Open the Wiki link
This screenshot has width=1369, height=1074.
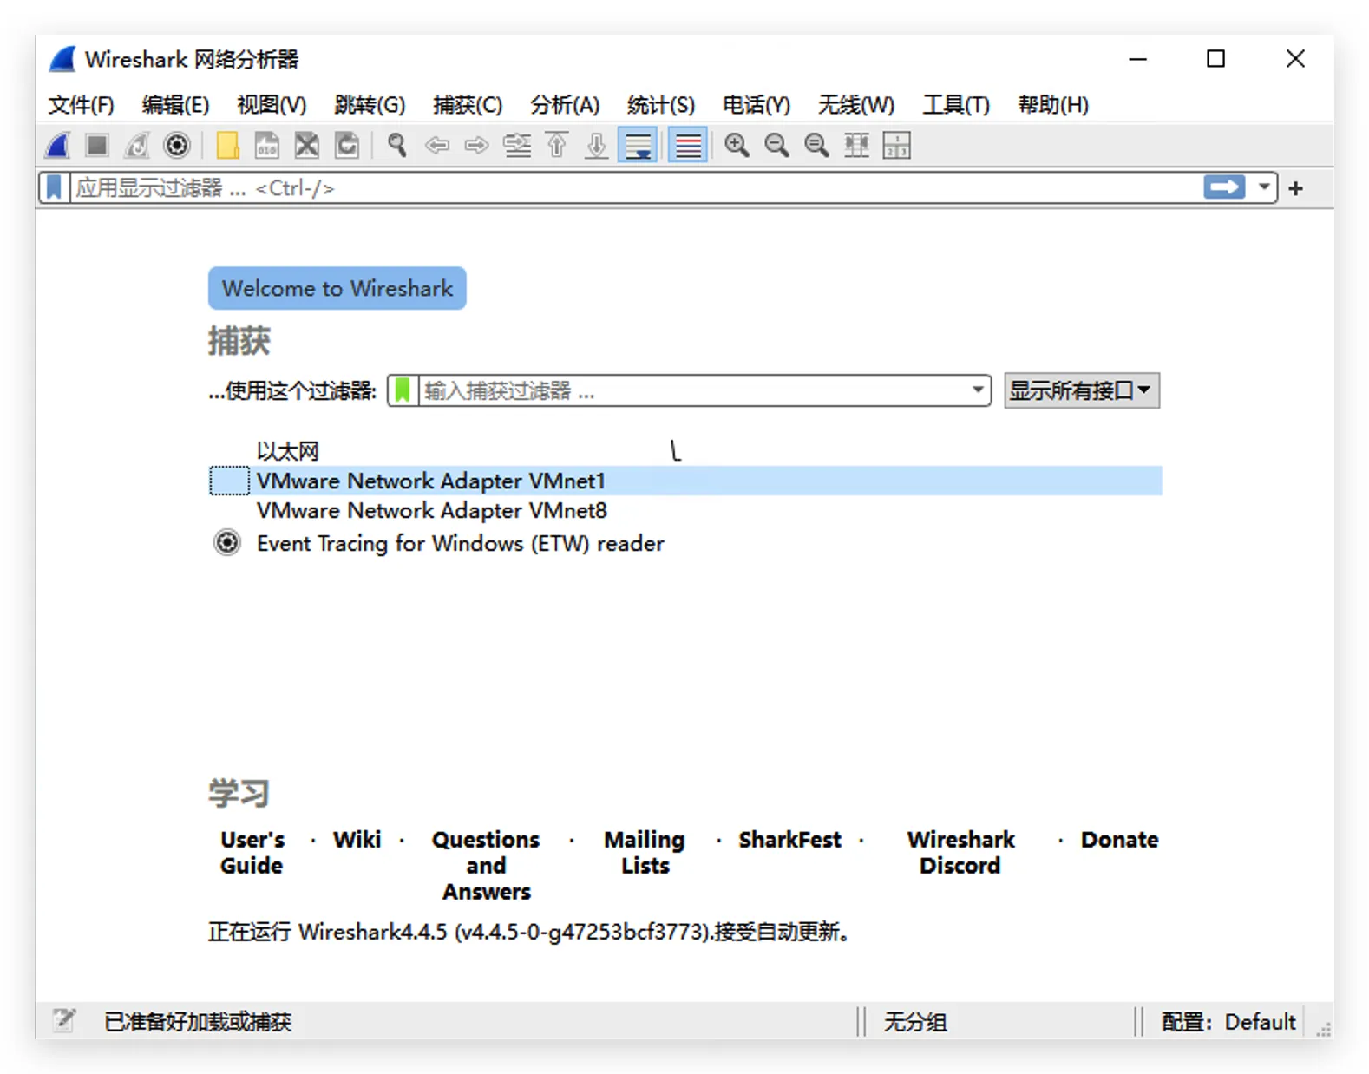(x=357, y=840)
